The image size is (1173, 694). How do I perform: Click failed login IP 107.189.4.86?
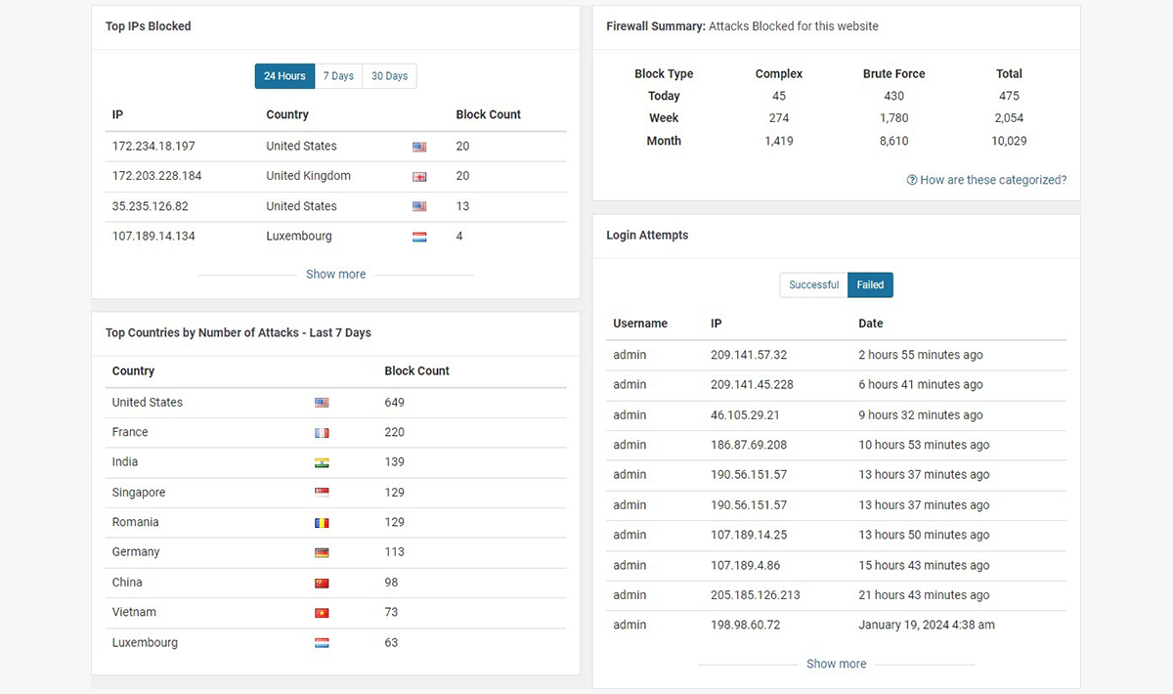click(745, 565)
